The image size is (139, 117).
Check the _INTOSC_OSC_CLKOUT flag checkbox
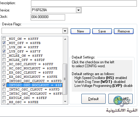click(4, 81)
